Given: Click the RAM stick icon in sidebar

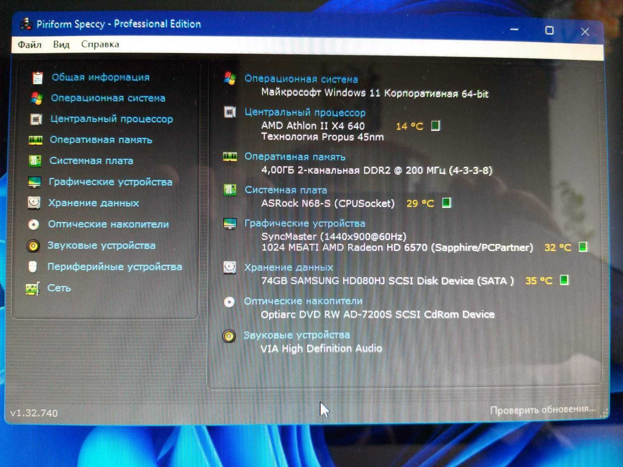Looking at the screenshot, I should [x=35, y=140].
